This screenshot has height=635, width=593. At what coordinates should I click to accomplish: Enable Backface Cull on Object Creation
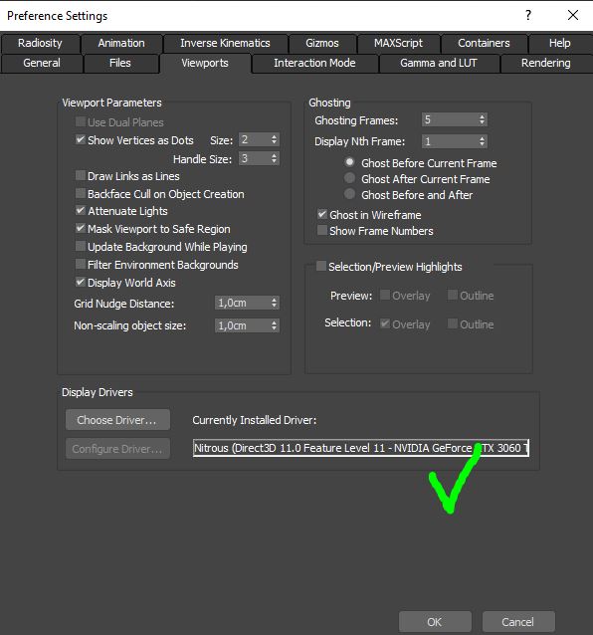tap(81, 193)
